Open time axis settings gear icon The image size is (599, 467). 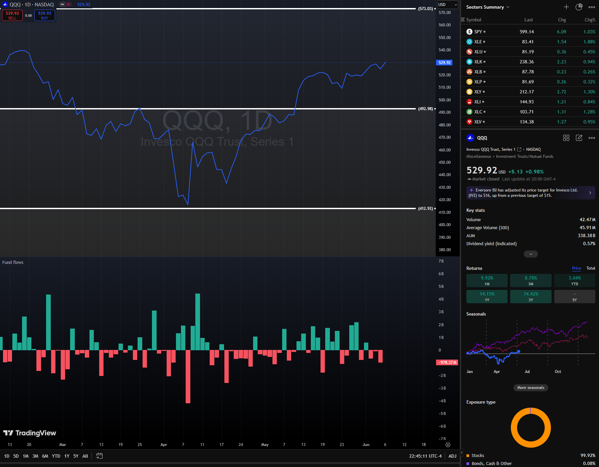448,445
